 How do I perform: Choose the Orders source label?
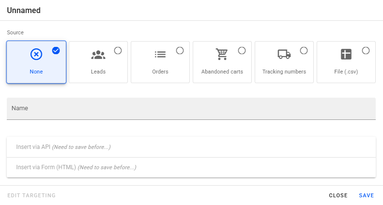160,72
